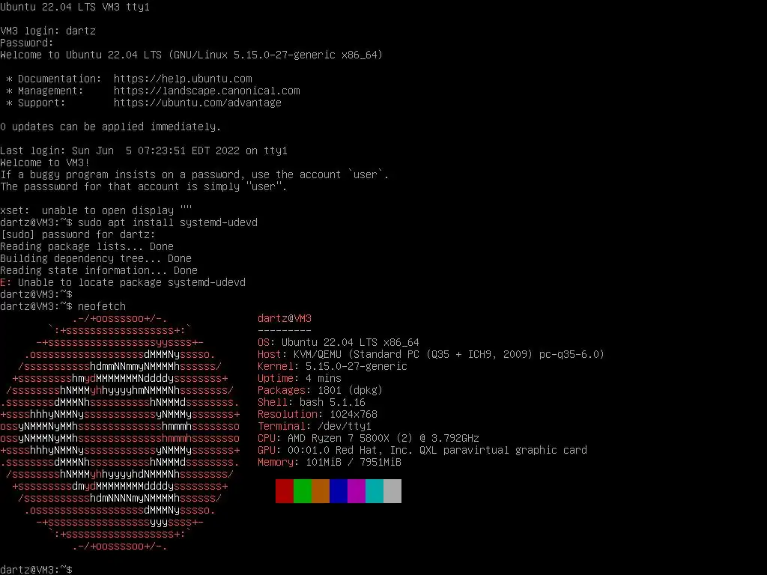This screenshot has width=767, height=575.
Task: Click '0 updates can be applied immediately.'
Action: 111,127
